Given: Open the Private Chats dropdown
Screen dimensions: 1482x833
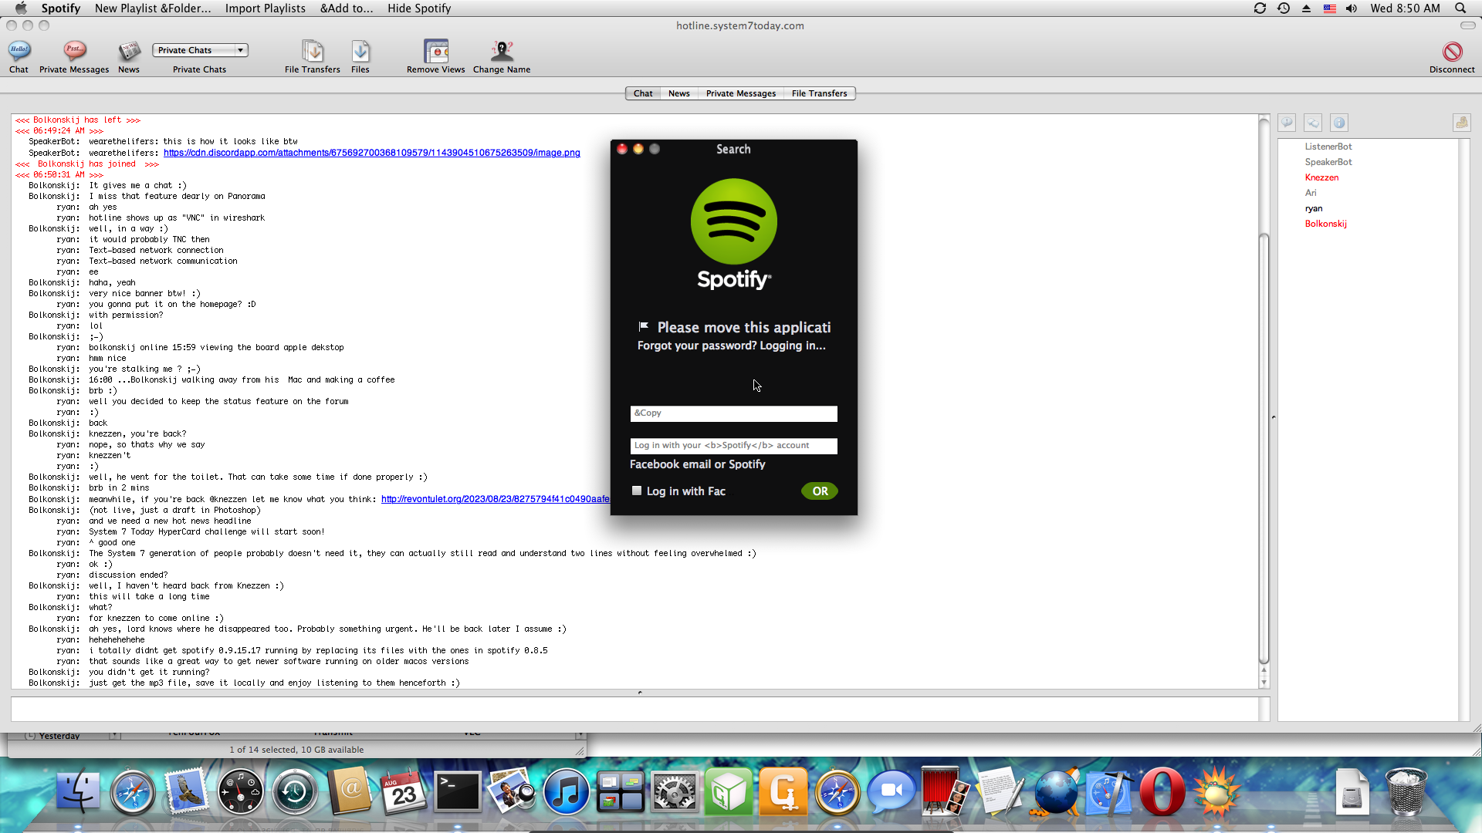Looking at the screenshot, I should coord(200,50).
